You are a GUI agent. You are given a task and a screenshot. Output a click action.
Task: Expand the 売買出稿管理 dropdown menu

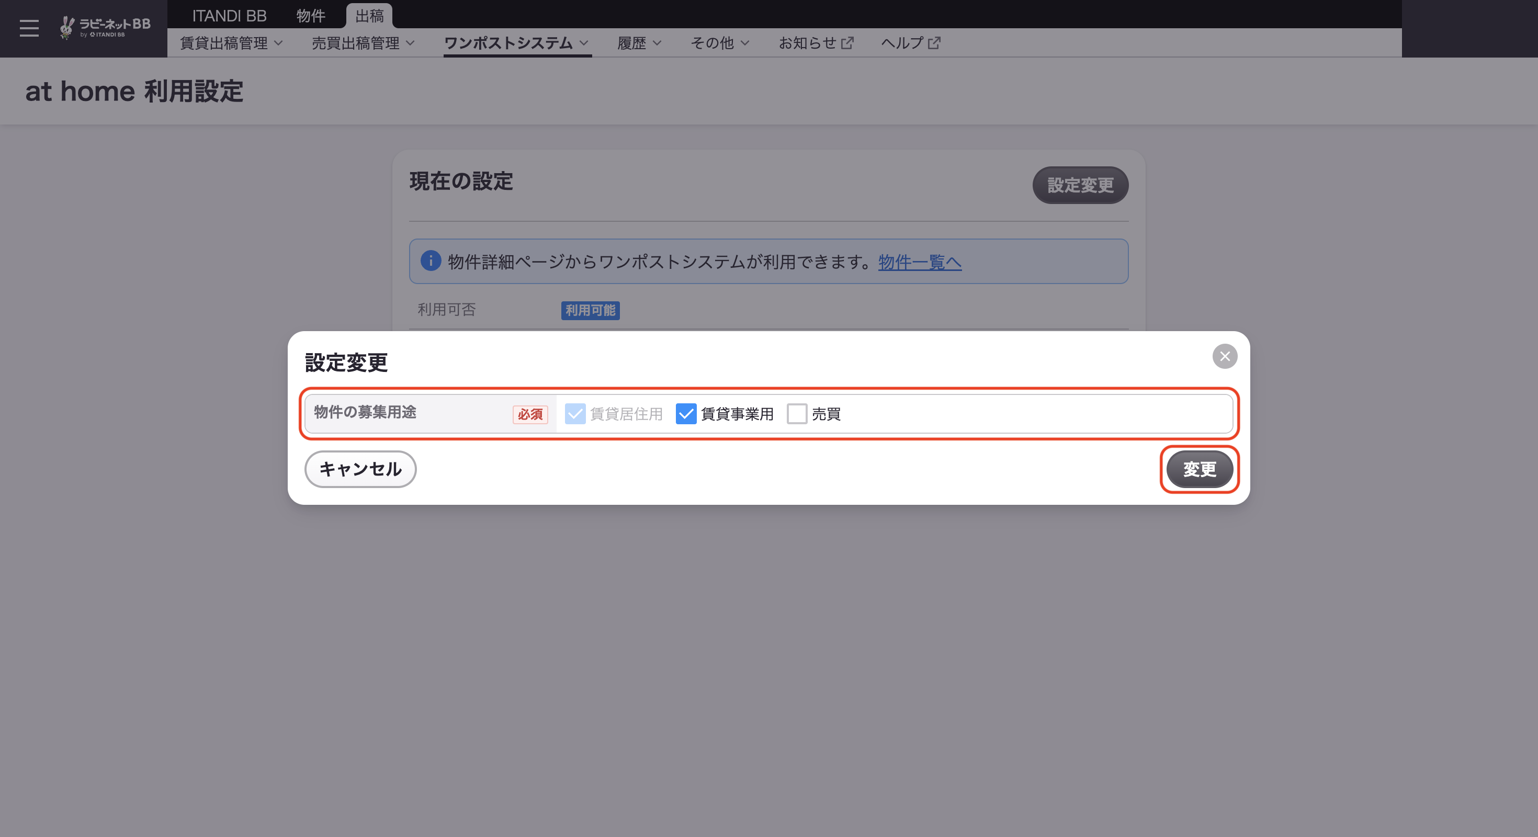click(363, 43)
